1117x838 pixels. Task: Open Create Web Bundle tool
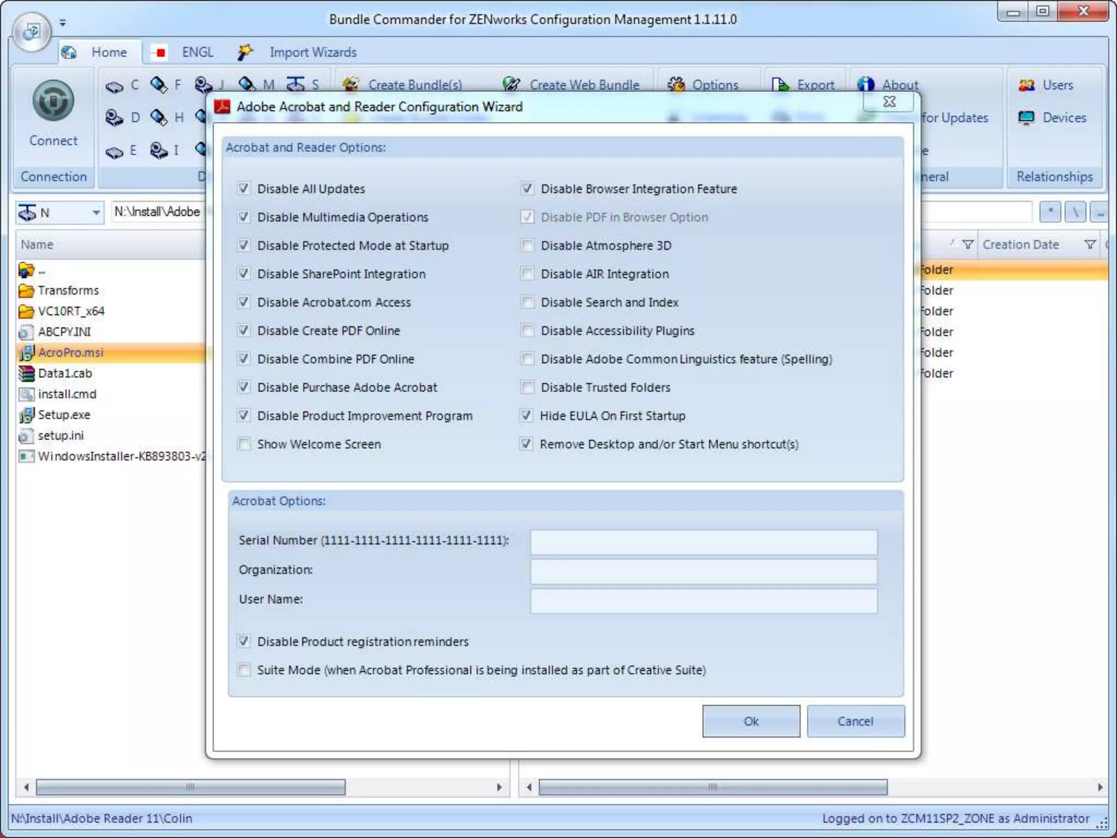[x=512, y=85]
